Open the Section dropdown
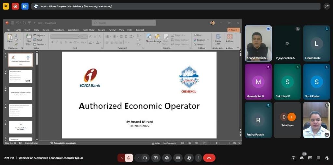This screenshot has width=333, height=165. 40,44
